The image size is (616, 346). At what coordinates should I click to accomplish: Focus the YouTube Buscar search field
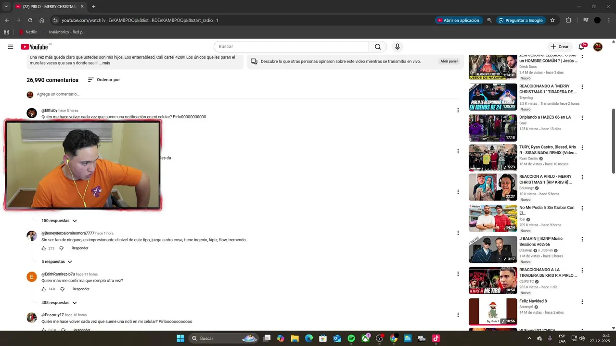291,47
